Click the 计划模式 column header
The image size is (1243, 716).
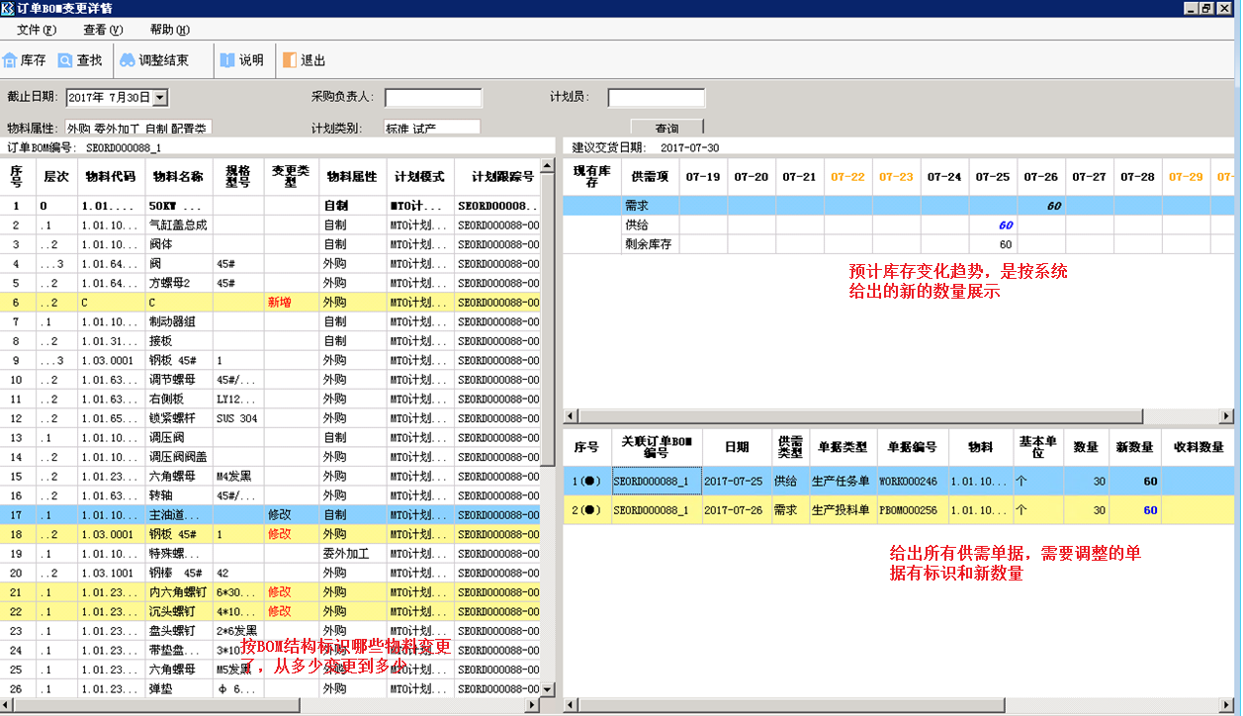point(419,176)
